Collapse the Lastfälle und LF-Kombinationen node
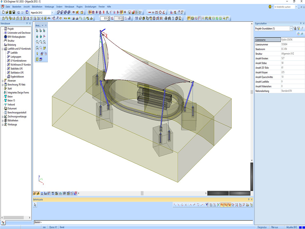This screenshot has width=305, height=229. [3, 49]
